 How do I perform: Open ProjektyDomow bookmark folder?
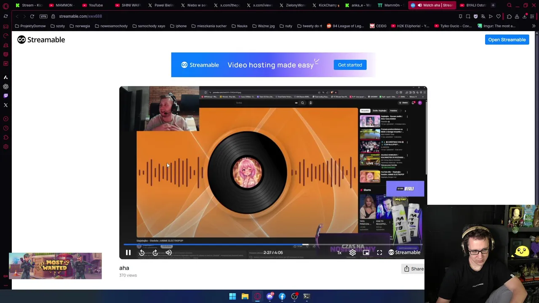tap(30, 26)
